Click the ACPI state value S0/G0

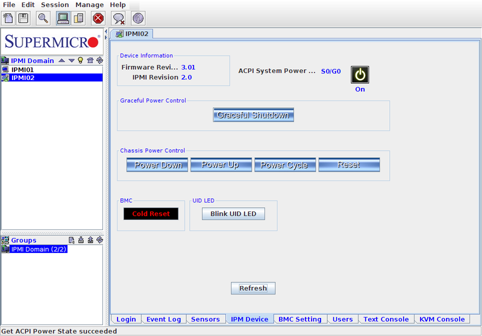click(x=331, y=71)
